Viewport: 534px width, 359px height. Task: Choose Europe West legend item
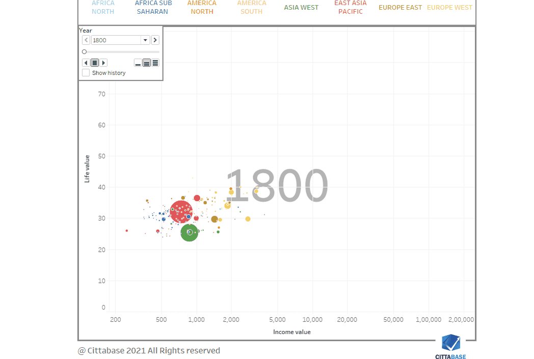point(449,8)
